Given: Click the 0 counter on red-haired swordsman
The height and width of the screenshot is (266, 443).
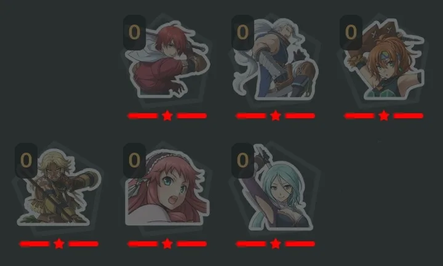Looking at the screenshot, I should [135, 32].
